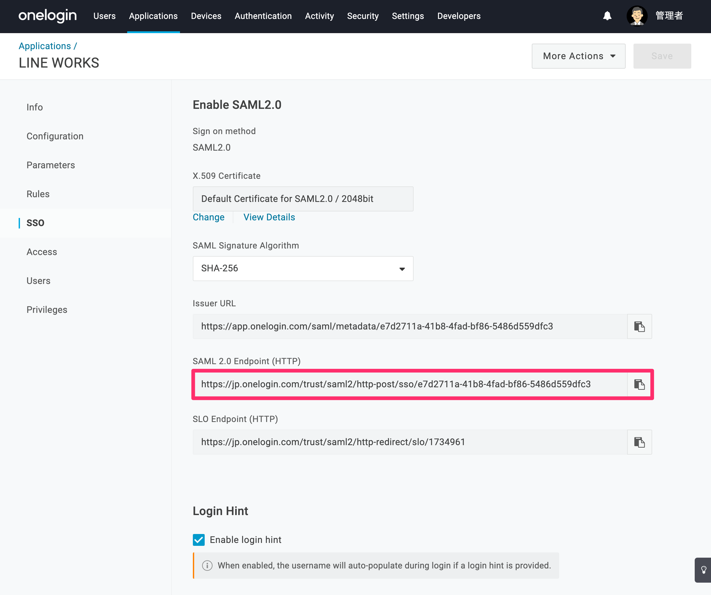Screen dimensions: 711x595
Task: Click the Save button
Action: tap(662, 56)
